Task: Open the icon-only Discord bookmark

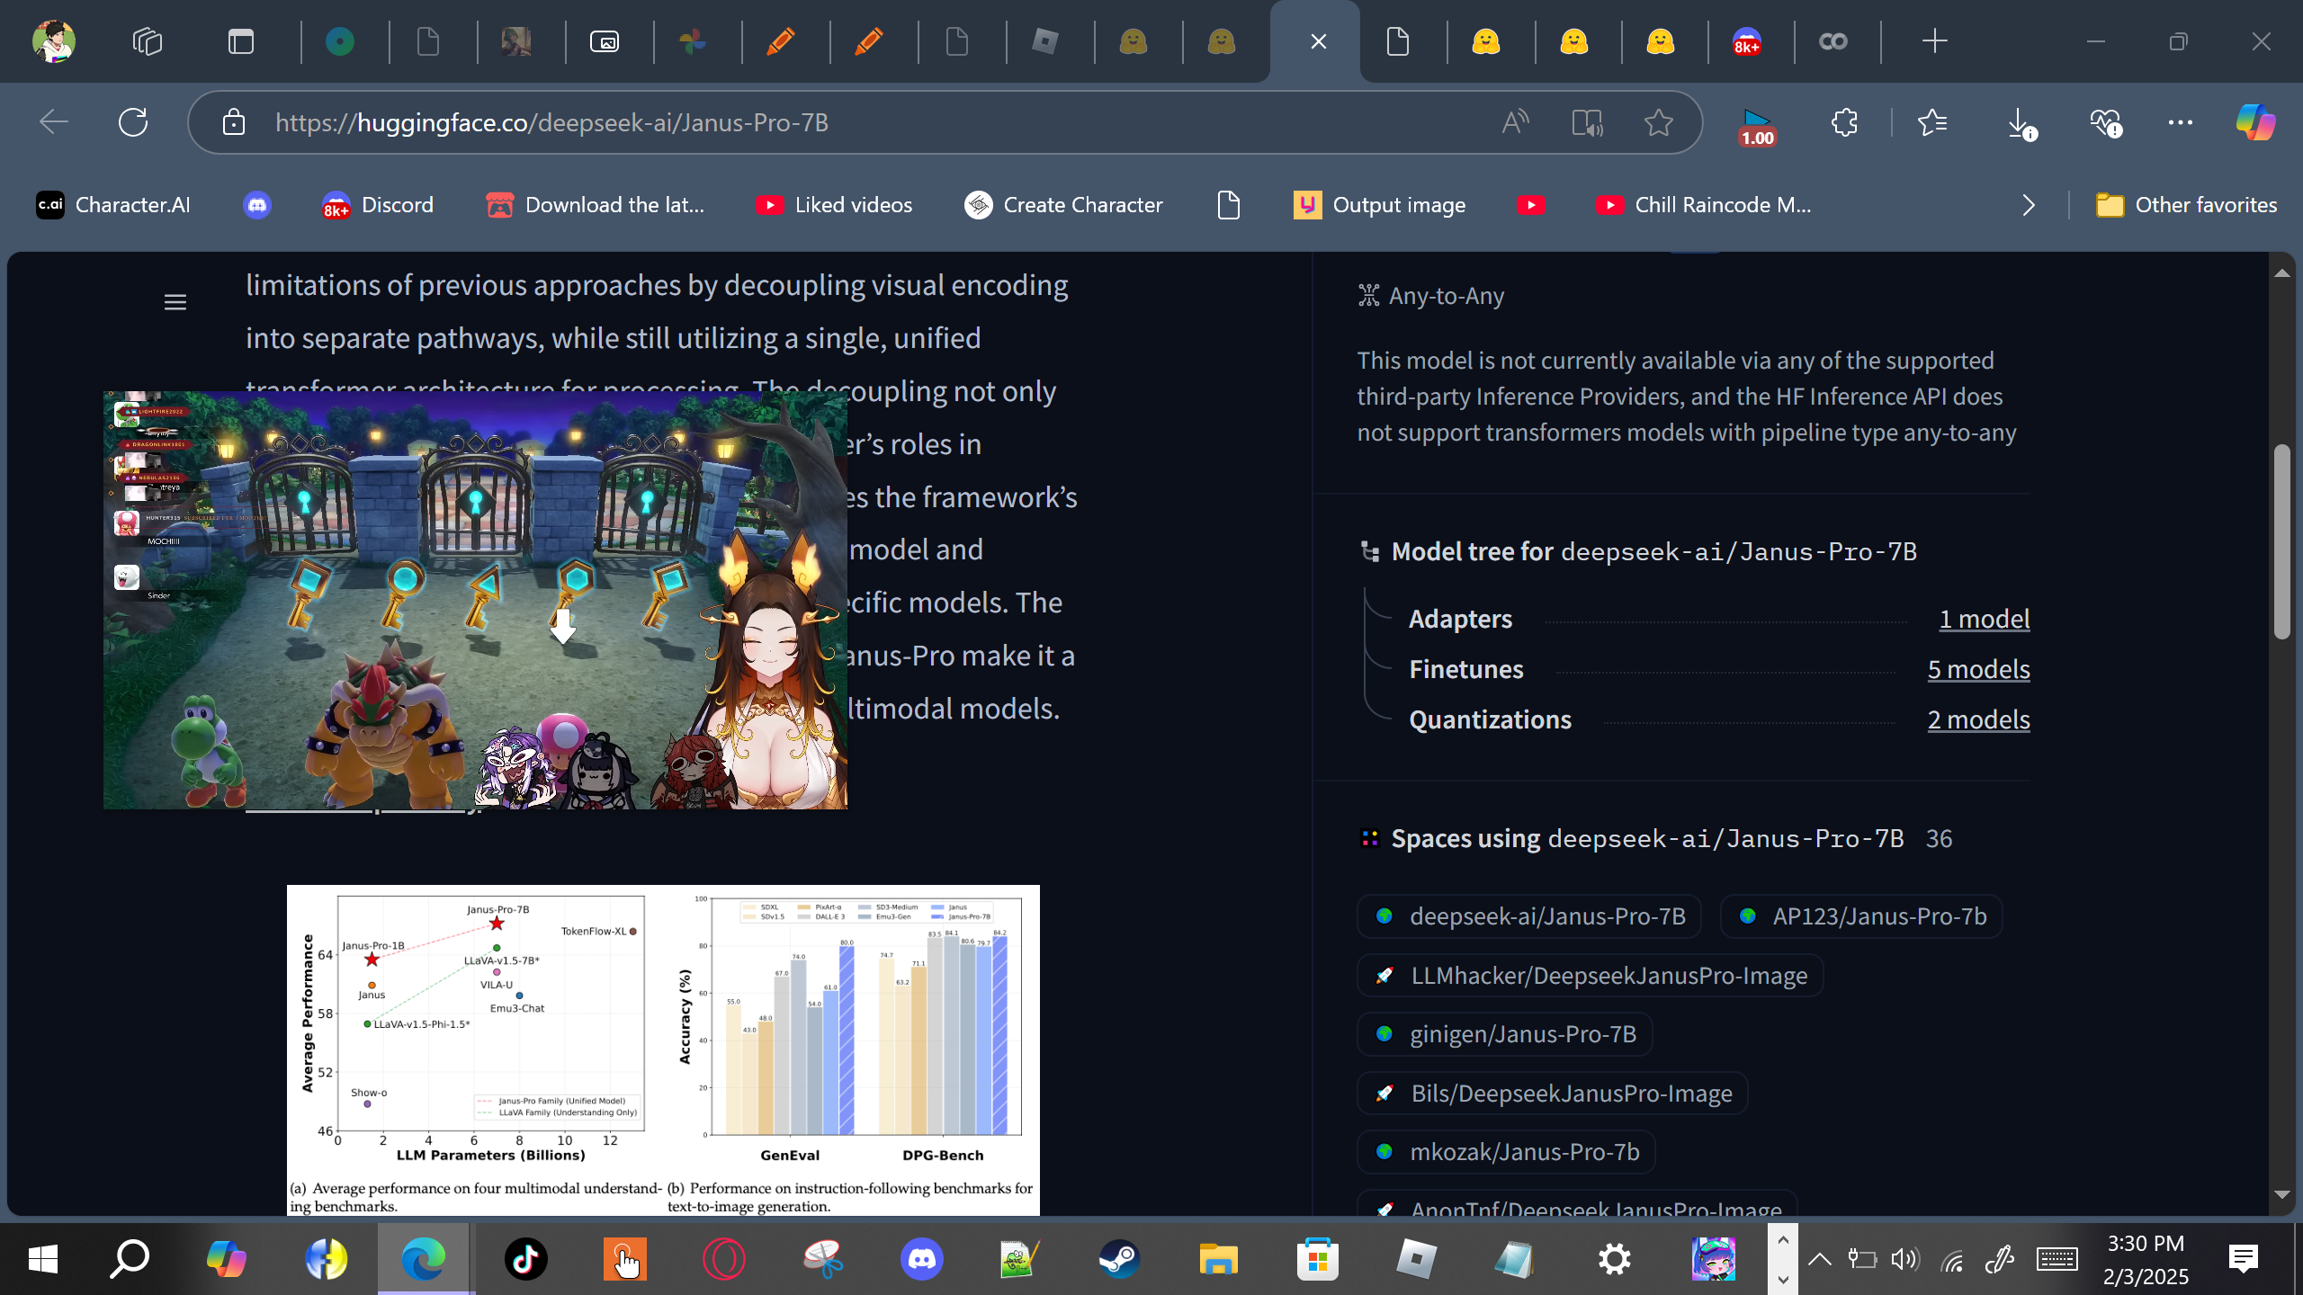Action: (257, 205)
